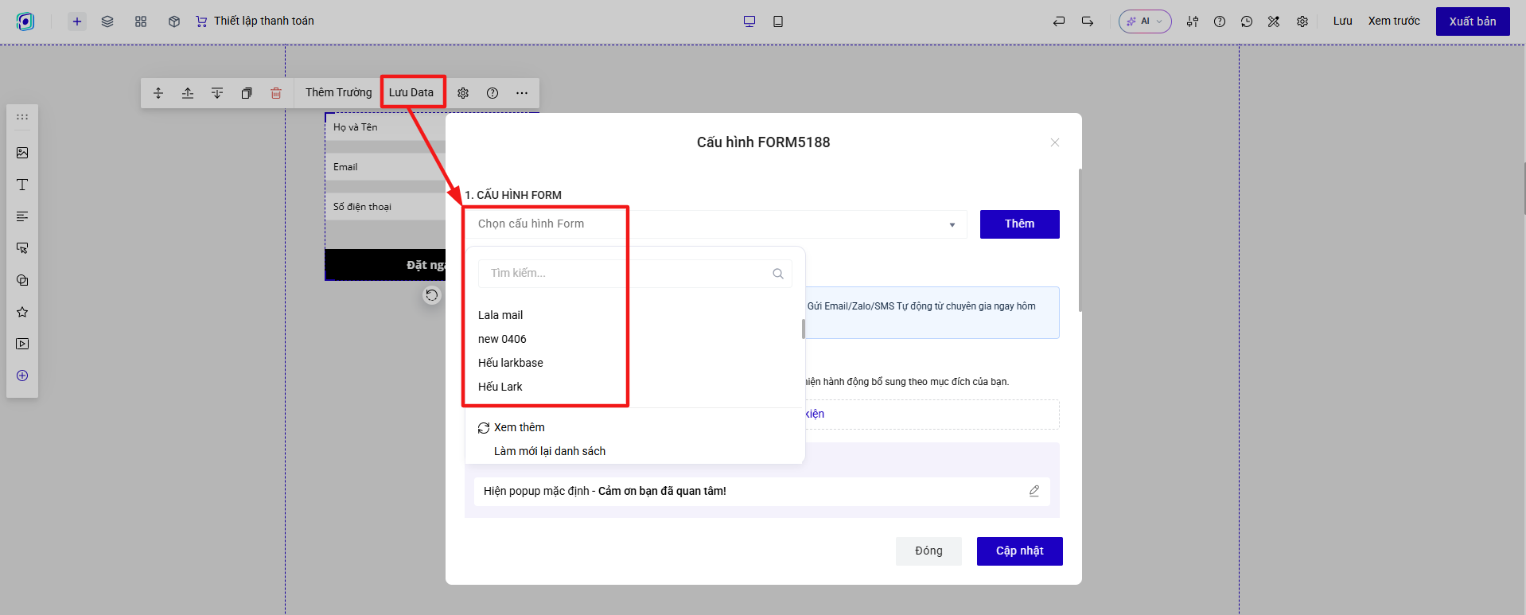Select the shape tool in left sidebar
The width and height of the screenshot is (1526, 615).
pyautogui.click(x=22, y=280)
